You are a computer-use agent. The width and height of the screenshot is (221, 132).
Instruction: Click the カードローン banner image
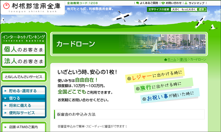[x=129, y=44]
